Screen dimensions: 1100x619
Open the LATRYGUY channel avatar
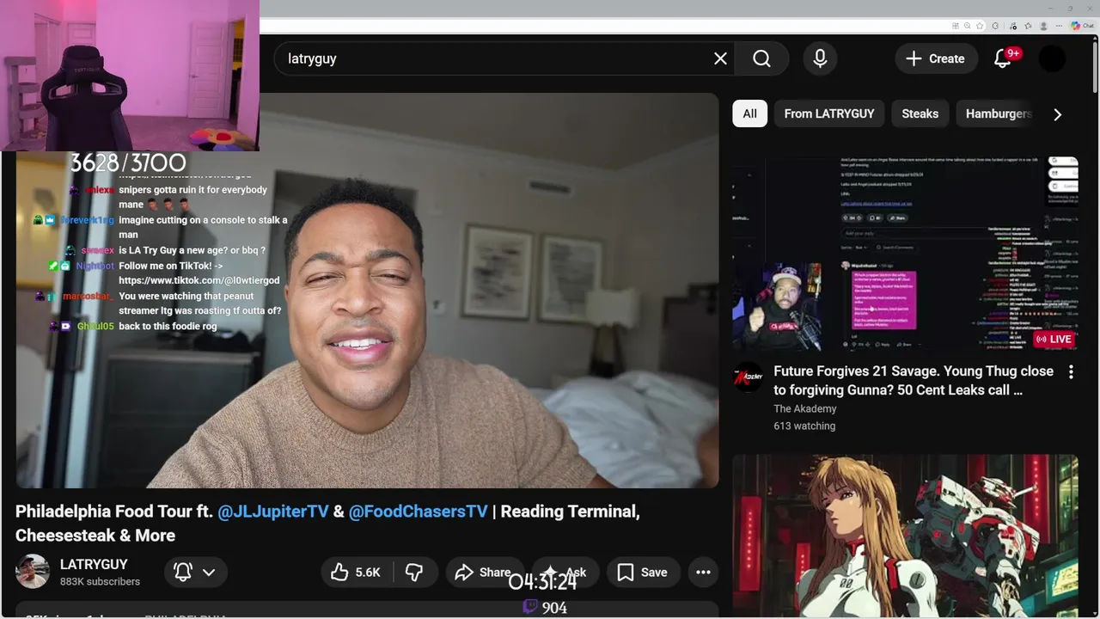click(33, 572)
